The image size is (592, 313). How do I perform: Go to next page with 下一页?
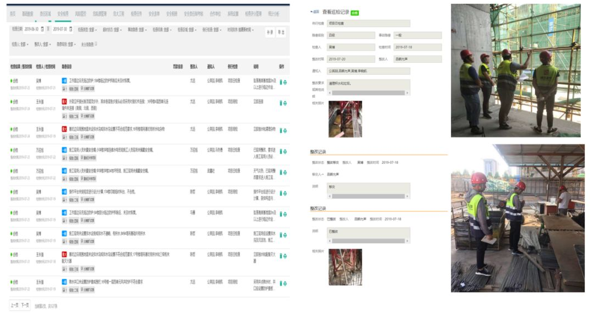pyautogui.click(x=25, y=305)
